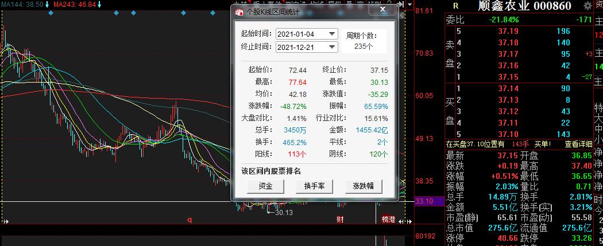The height and width of the screenshot is (246, 603).
Task: Click the stock name 顺鑫农业
Action: click(x=503, y=6)
